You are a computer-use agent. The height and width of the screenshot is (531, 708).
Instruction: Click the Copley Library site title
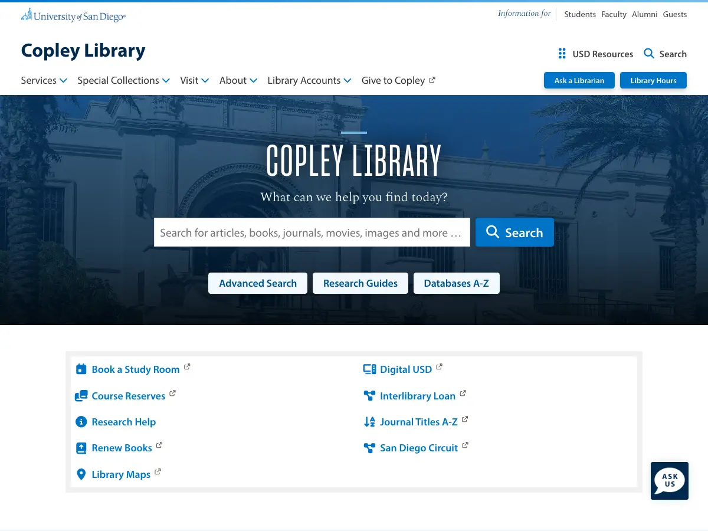(x=83, y=50)
